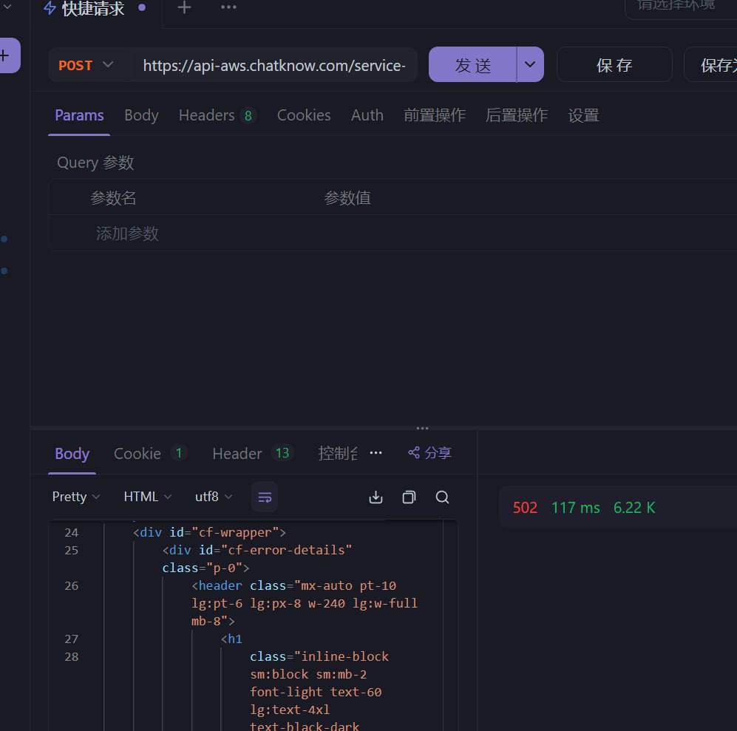
Task: Click the request URL input field
Action: click(274, 66)
